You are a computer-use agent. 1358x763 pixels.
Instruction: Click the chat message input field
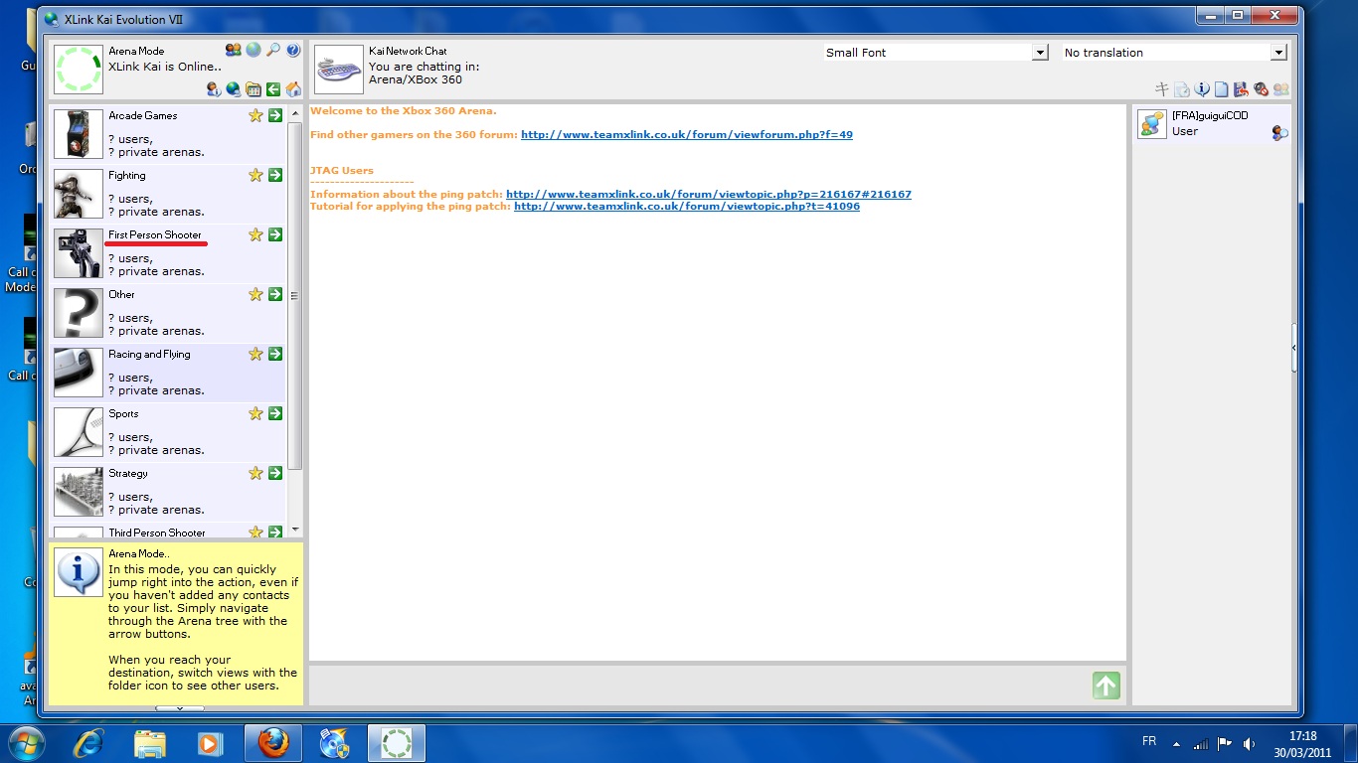pos(698,686)
